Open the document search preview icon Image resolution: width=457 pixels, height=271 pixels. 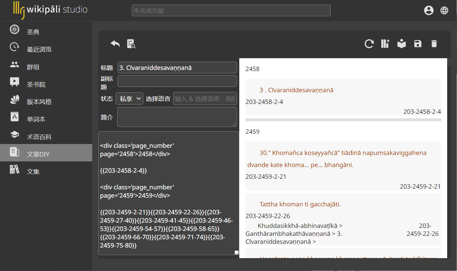(x=131, y=44)
